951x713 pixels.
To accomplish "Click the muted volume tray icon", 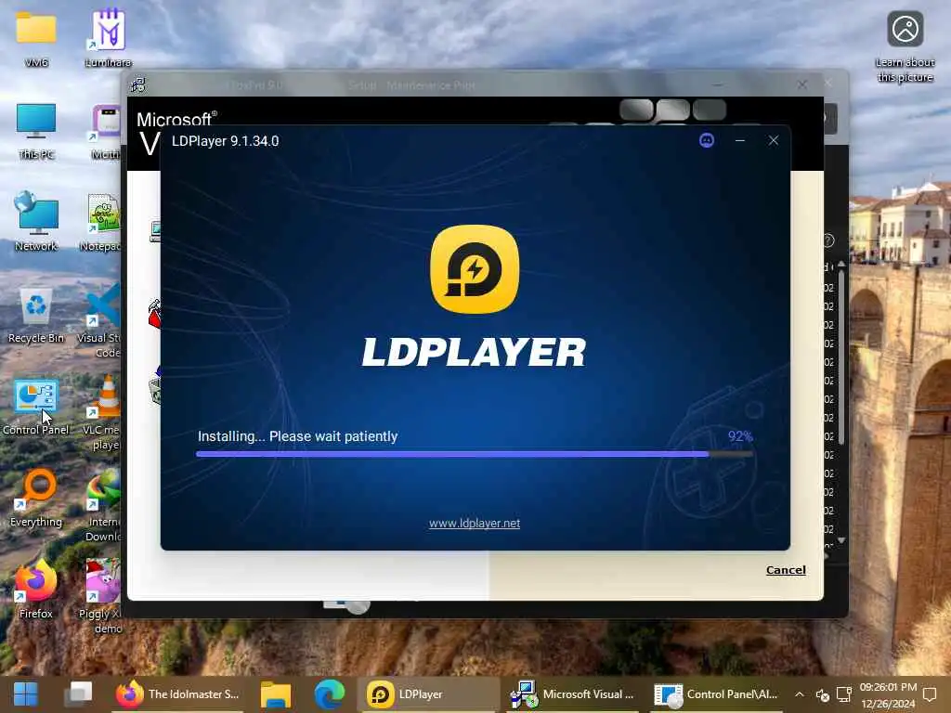I will (x=823, y=694).
